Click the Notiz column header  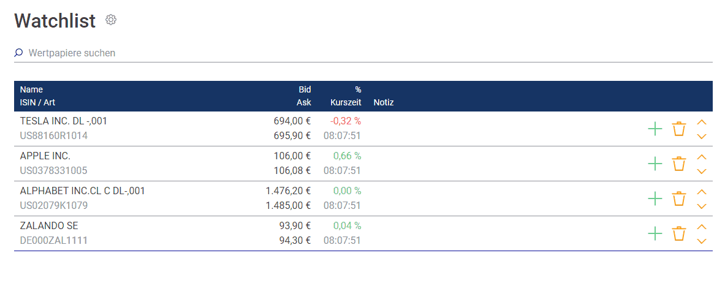coord(383,102)
